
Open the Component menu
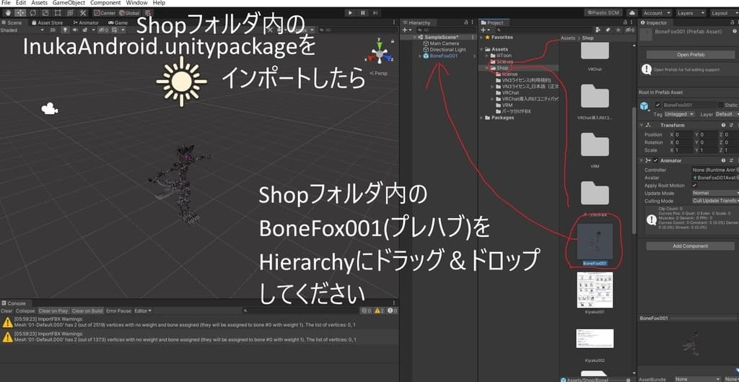tap(105, 3)
